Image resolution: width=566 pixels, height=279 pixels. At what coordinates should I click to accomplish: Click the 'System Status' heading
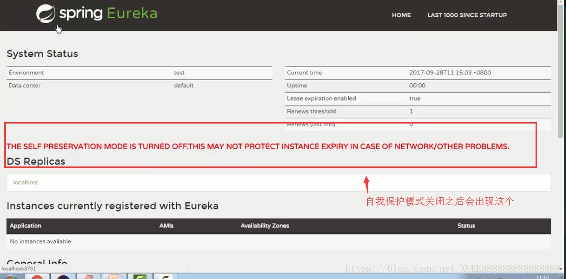point(42,54)
